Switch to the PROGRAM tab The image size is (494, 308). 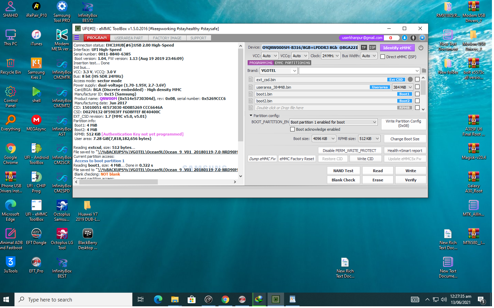(96, 38)
